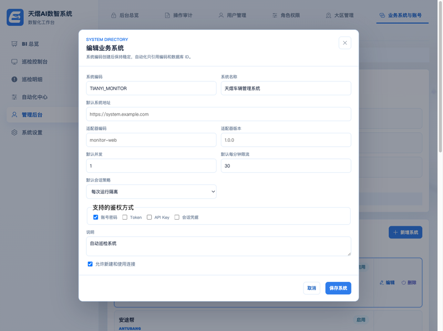Switch to 角色权限 tab
The width and height of the screenshot is (443, 331).
(x=286, y=15)
